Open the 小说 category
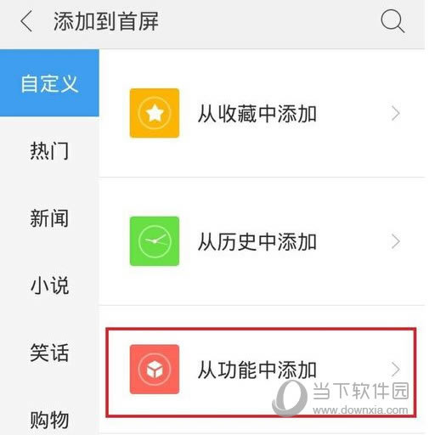The height and width of the screenshot is (435, 429). (49, 285)
